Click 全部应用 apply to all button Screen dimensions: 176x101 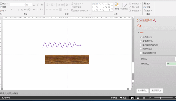143,91
